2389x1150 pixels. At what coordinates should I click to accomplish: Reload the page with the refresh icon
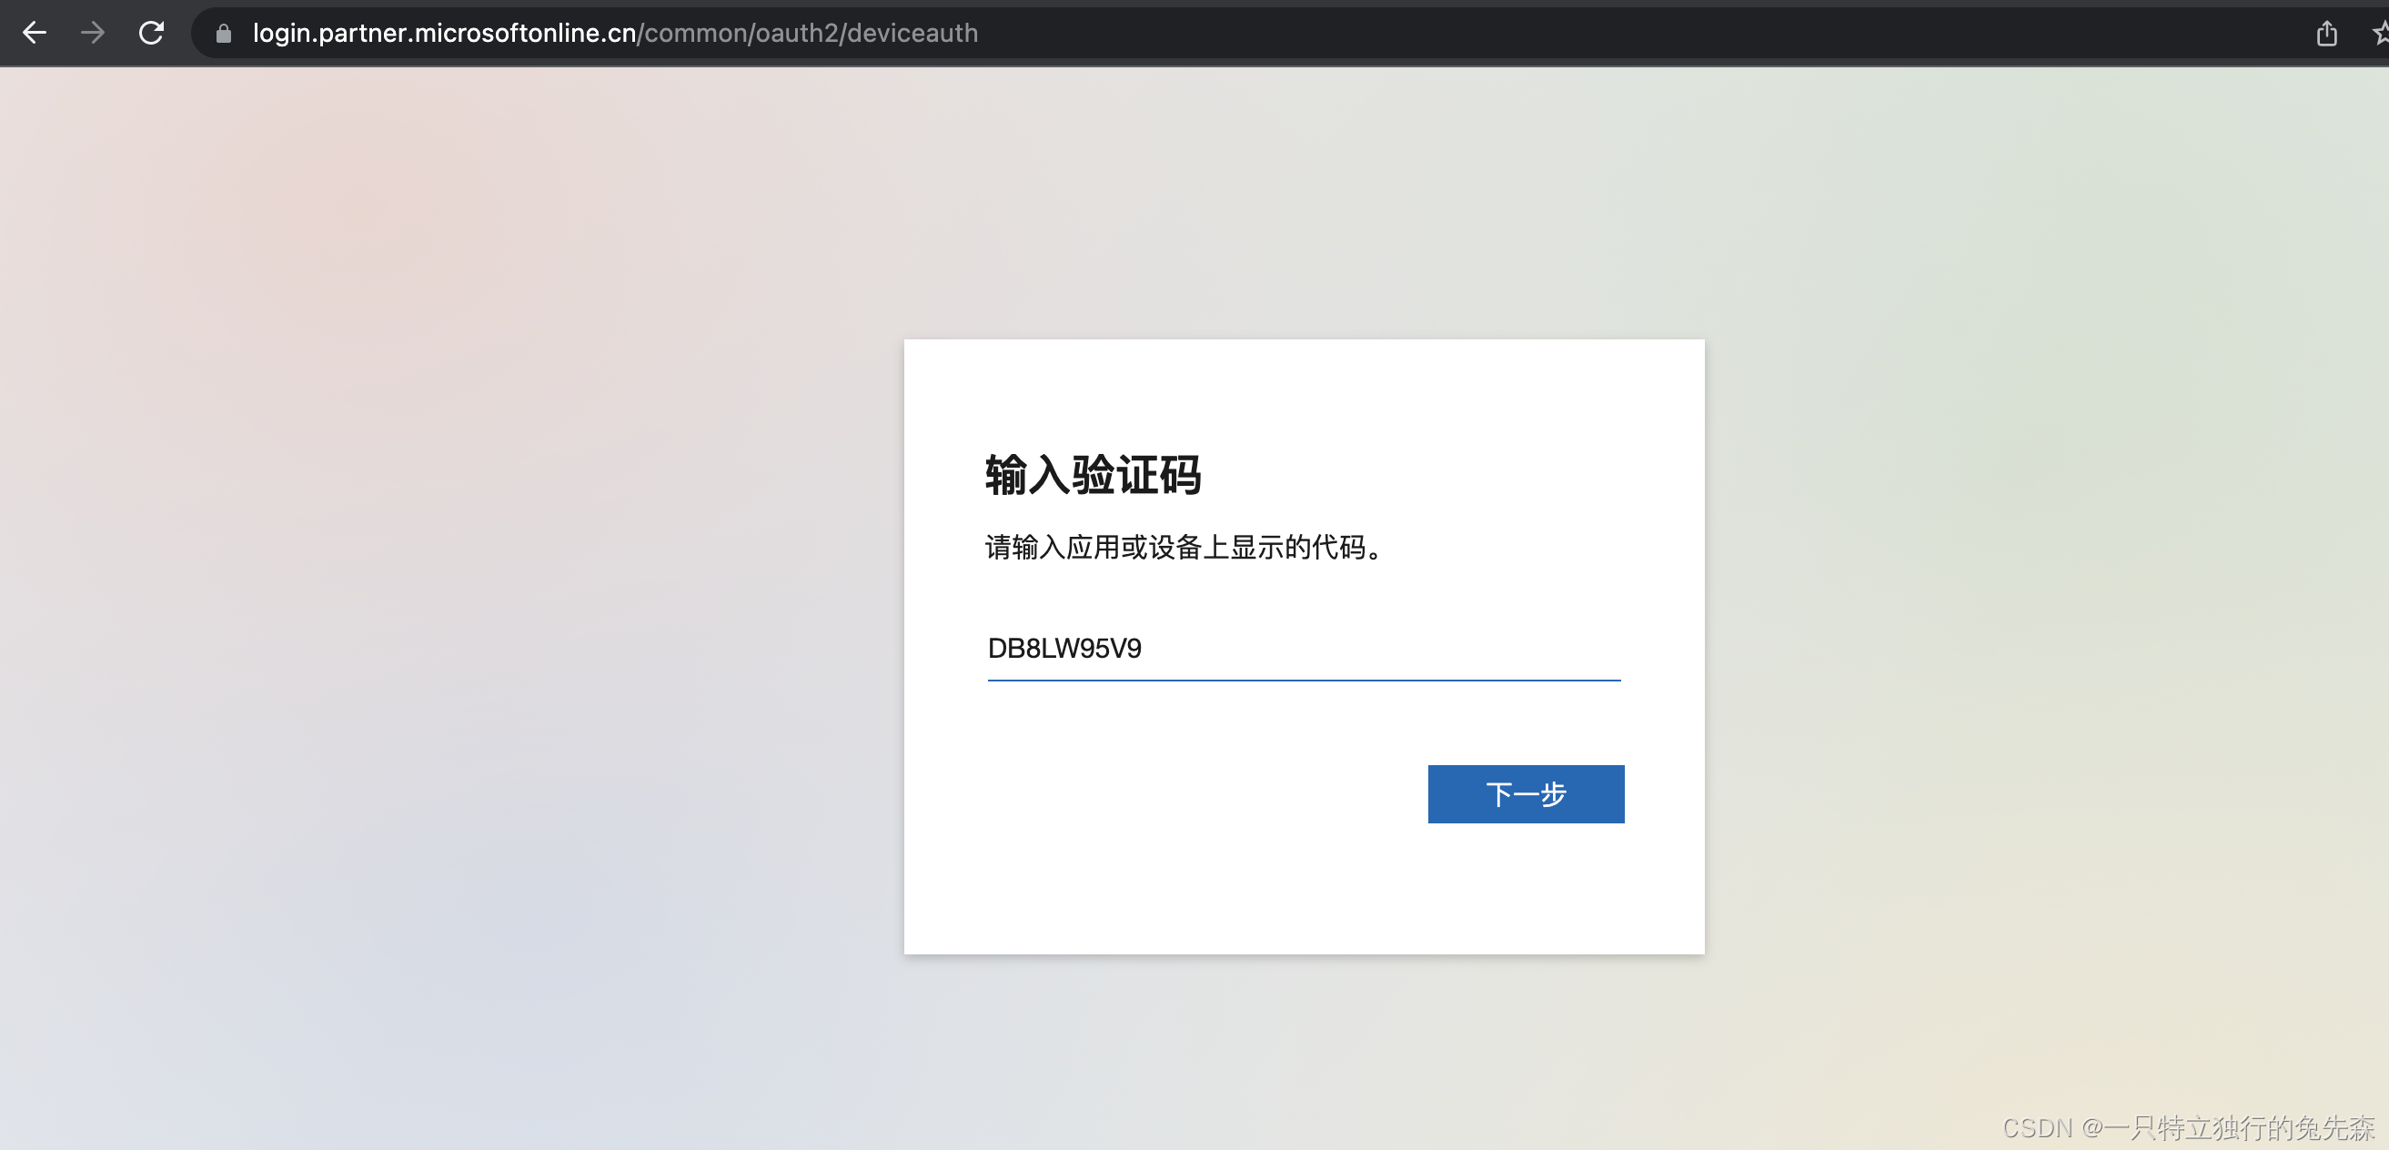click(x=151, y=34)
